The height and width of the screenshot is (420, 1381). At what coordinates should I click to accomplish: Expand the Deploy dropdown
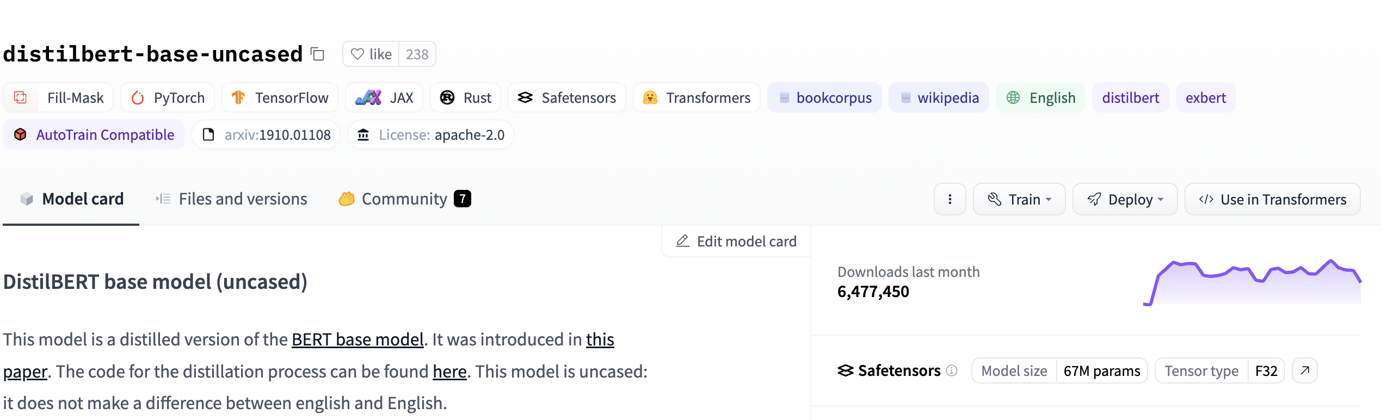1125,199
